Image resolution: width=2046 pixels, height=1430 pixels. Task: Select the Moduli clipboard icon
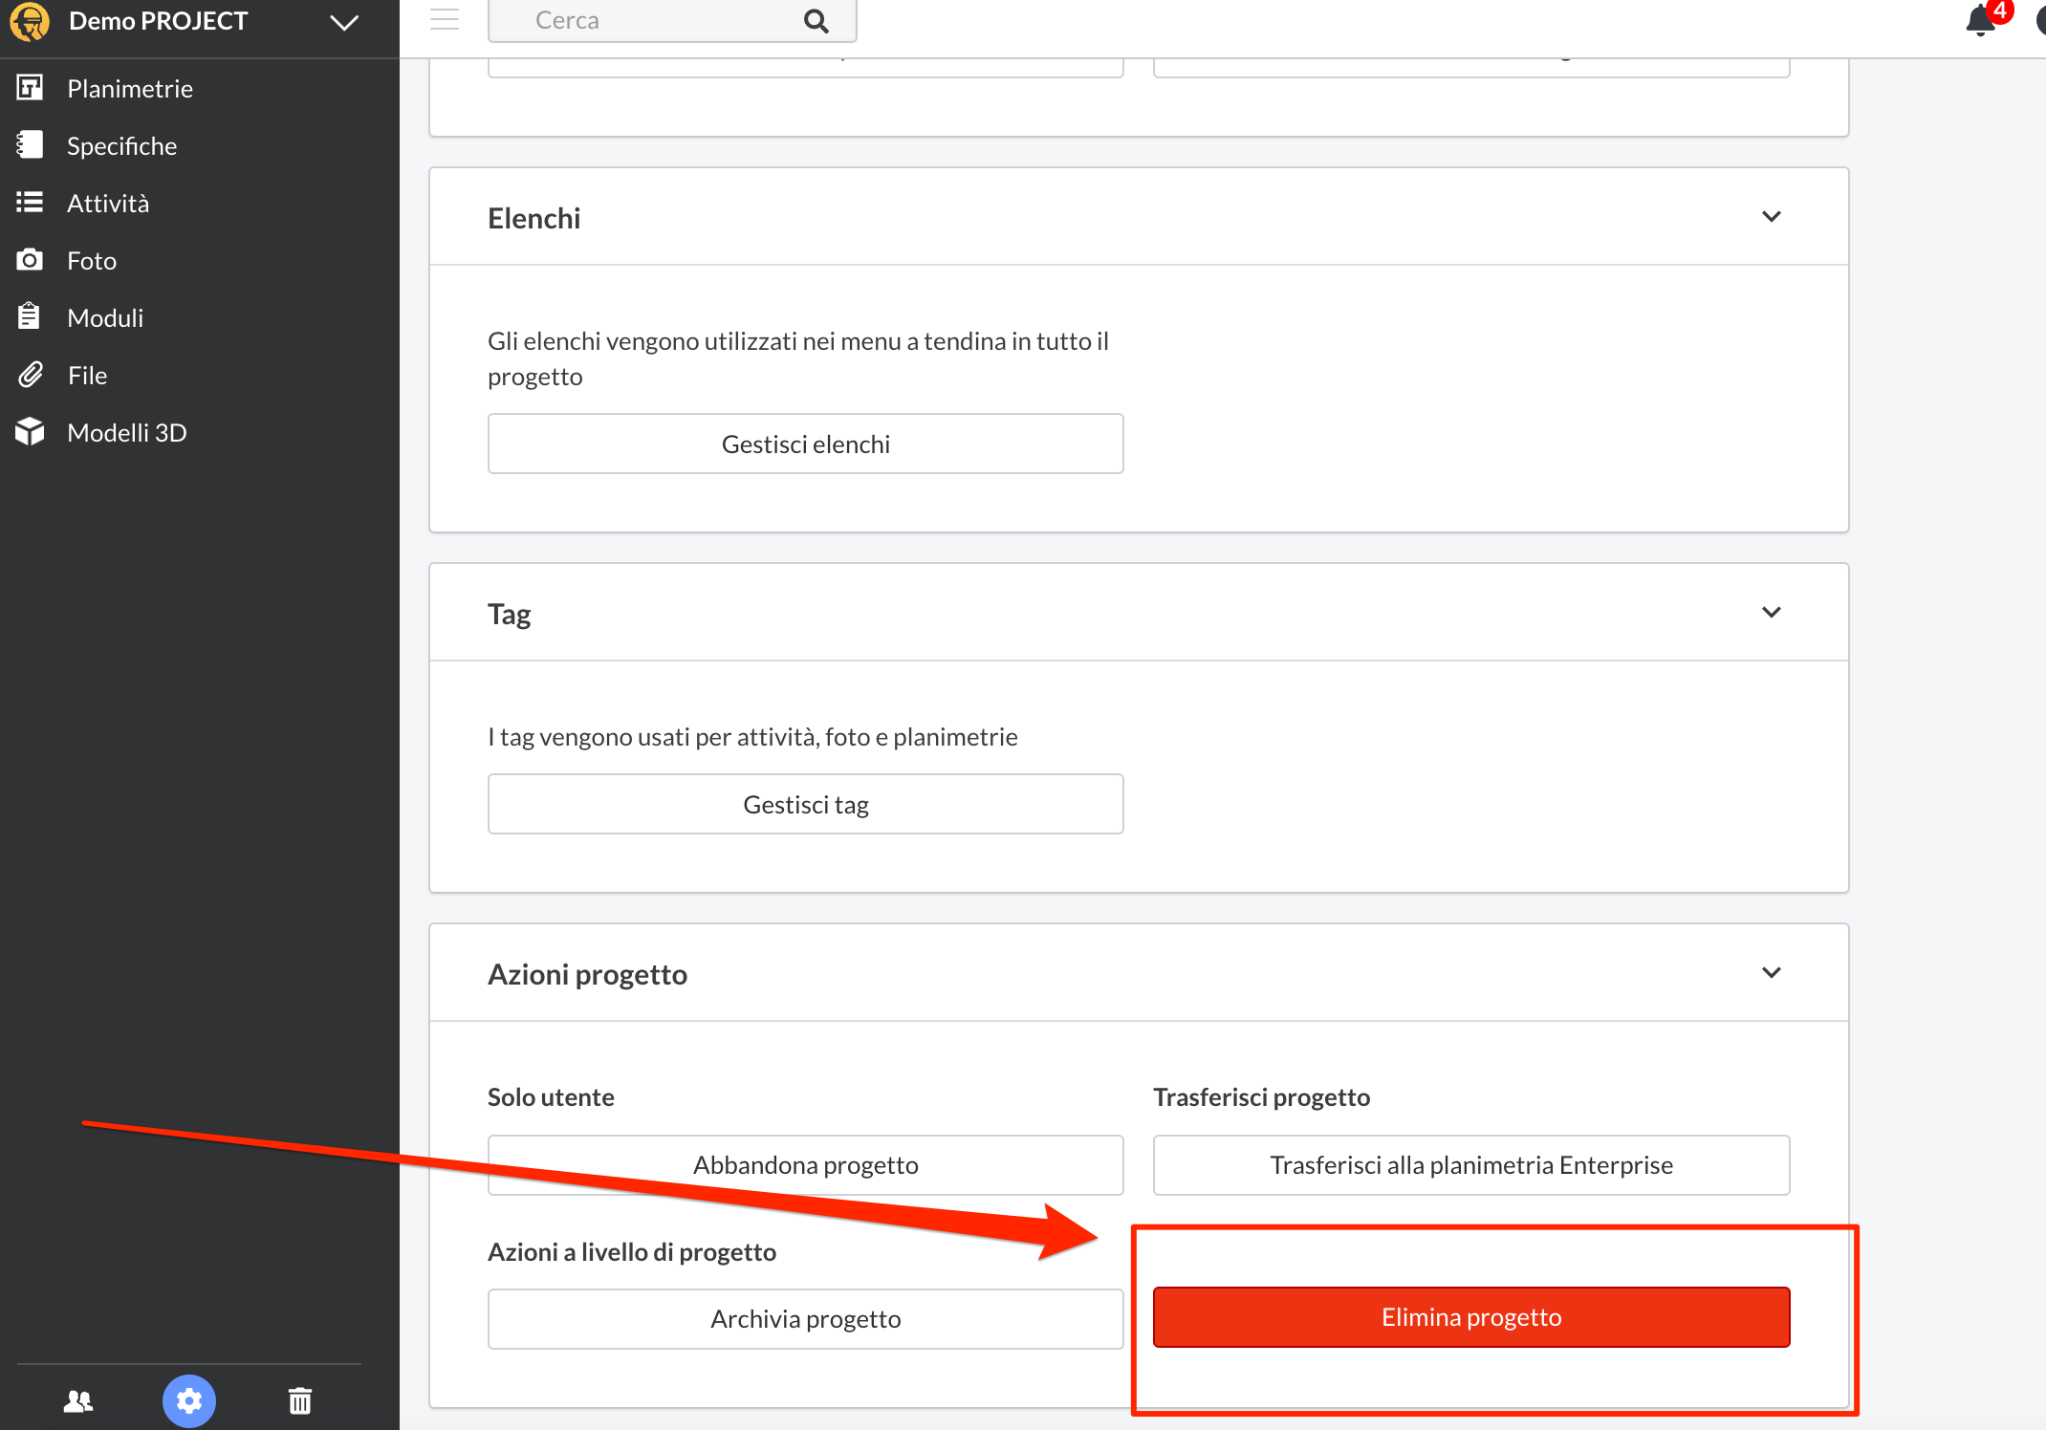(30, 316)
